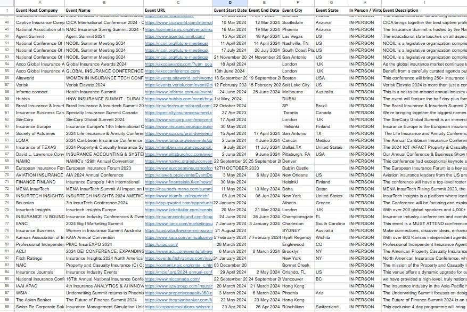Select column G header
Viewport: 467px width, 312px height.
(331, 2)
